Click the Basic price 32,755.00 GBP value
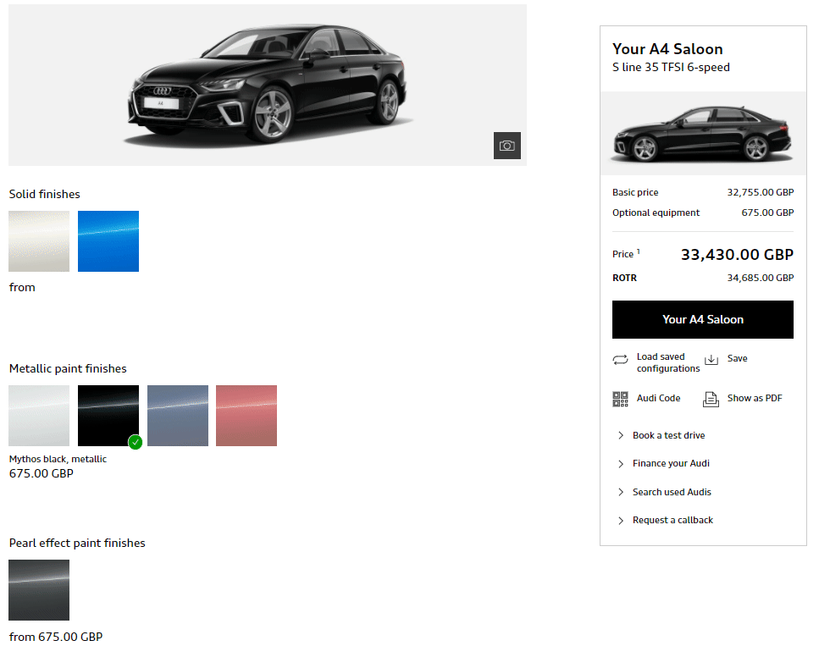The image size is (819, 657). tap(760, 193)
